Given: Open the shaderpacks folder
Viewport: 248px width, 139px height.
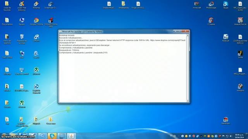Looking at the screenshot, I should 124,5.
